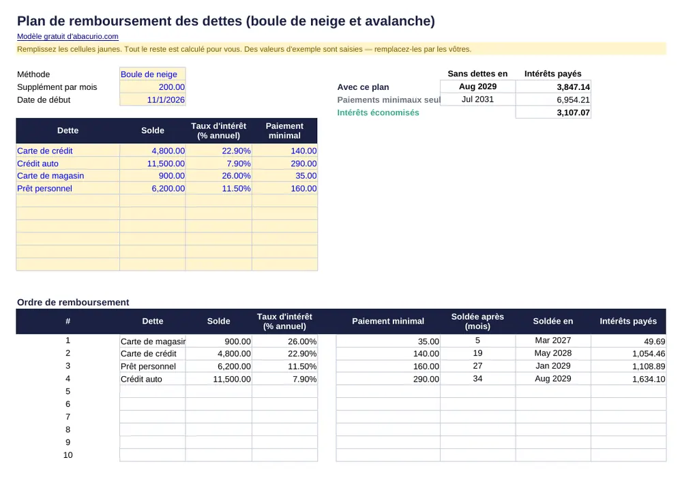Click the "Jan 2029" payoff date
This screenshot has width=682, height=477.
(553, 366)
